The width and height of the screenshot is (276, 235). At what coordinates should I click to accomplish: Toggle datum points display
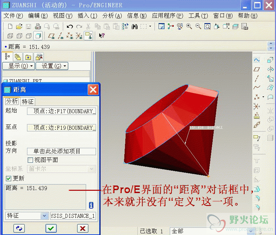point(70,36)
